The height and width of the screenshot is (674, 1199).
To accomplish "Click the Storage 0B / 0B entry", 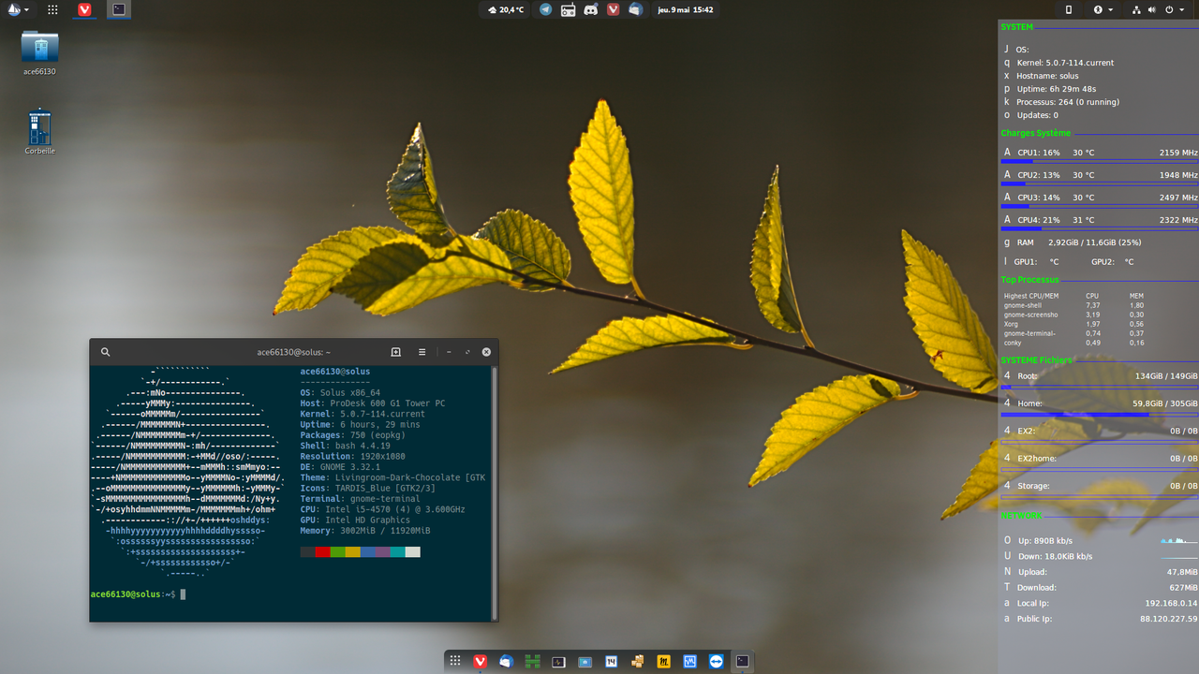I will point(1101,486).
